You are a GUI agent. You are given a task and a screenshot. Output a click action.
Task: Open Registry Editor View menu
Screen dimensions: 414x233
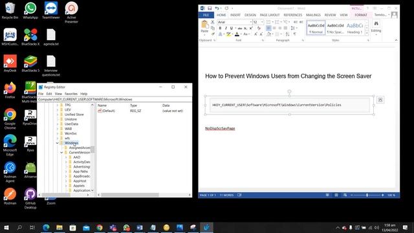tap(58, 94)
